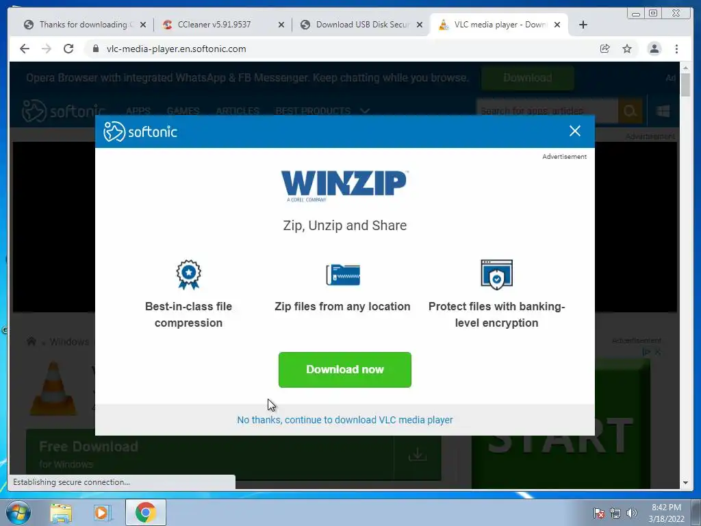Click the green Download now button
The width and height of the screenshot is (701, 526).
pyautogui.click(x=345, y=369)
